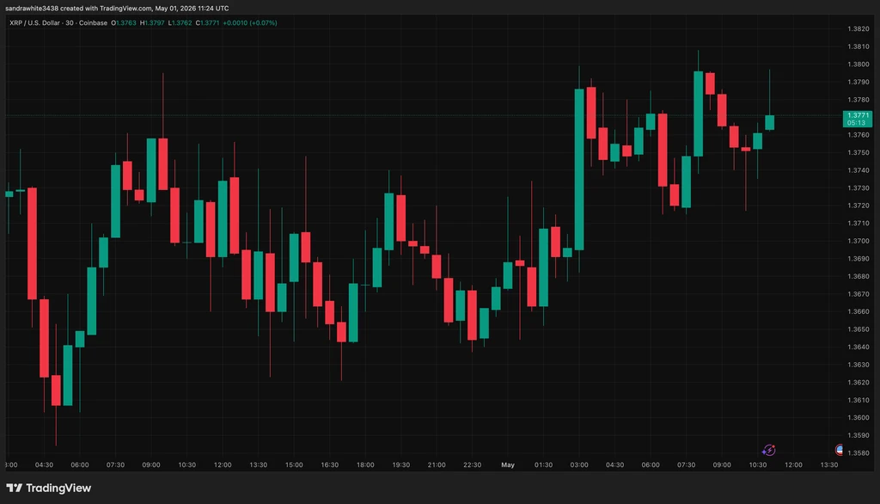
Task: Click the current price label 1.3771
Action: click(857, 115)
